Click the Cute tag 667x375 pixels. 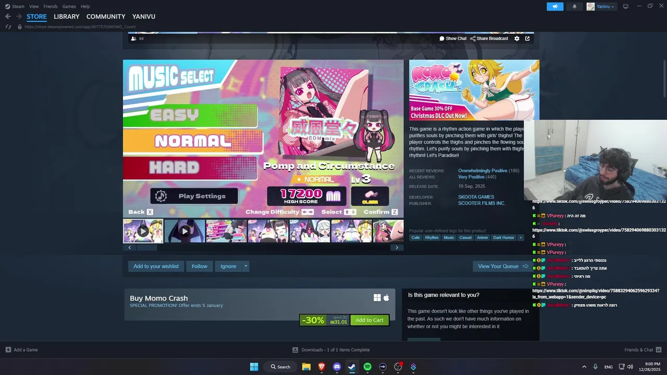pyautogui.click(x=415, y=238)
